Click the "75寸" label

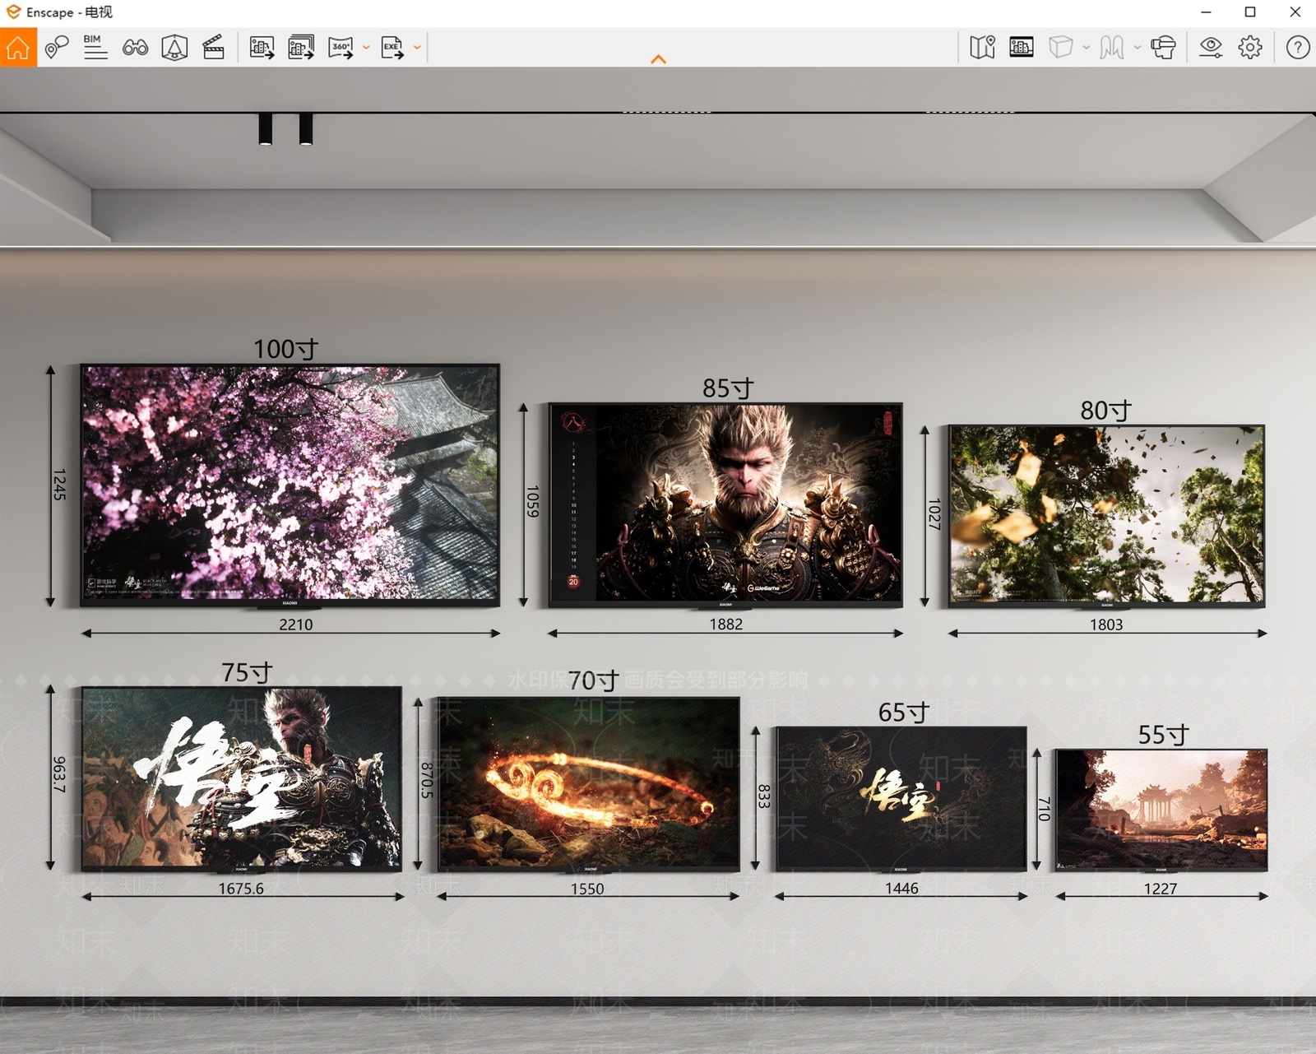tap(247, 672)
